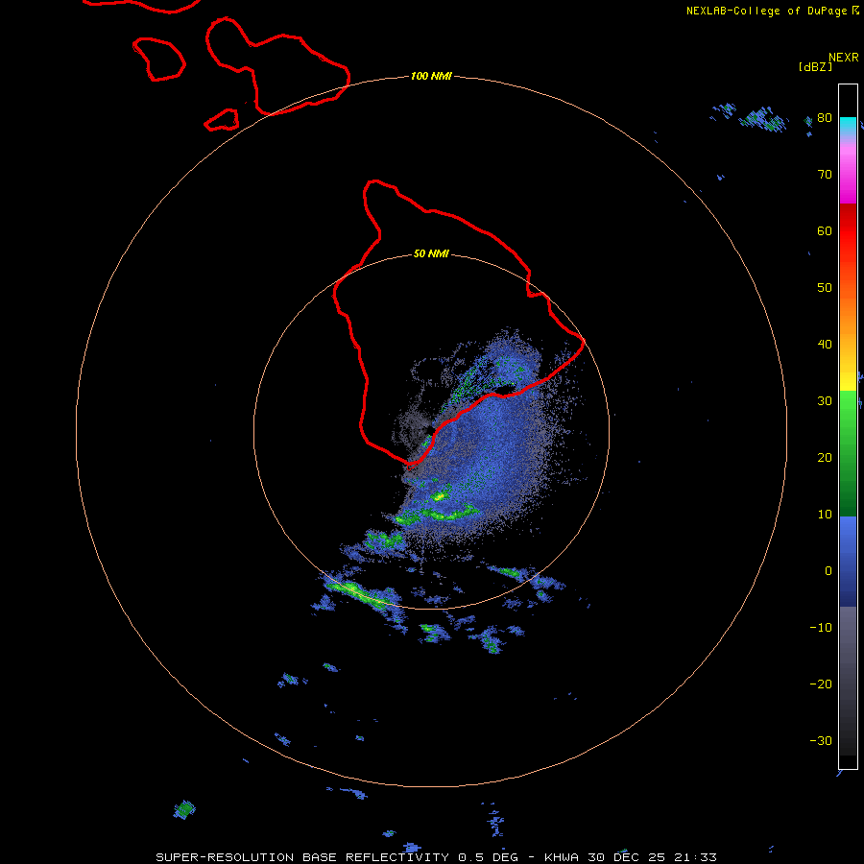Screen dimensions: 864x864
Task: Click the -10 value on the dBZ scale
Action: [x=821, y=627]
